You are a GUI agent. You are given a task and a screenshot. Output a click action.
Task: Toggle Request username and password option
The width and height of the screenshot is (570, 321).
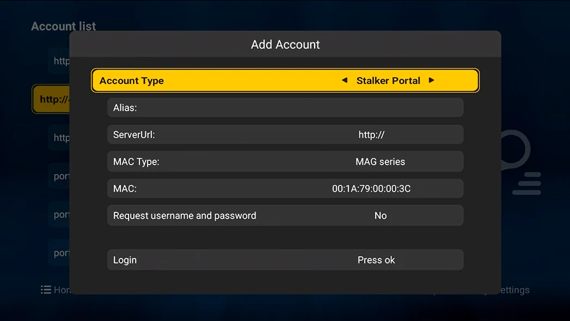[285, 216]
